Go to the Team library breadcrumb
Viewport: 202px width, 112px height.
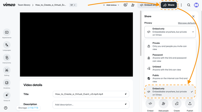click(x=24, y=5)
